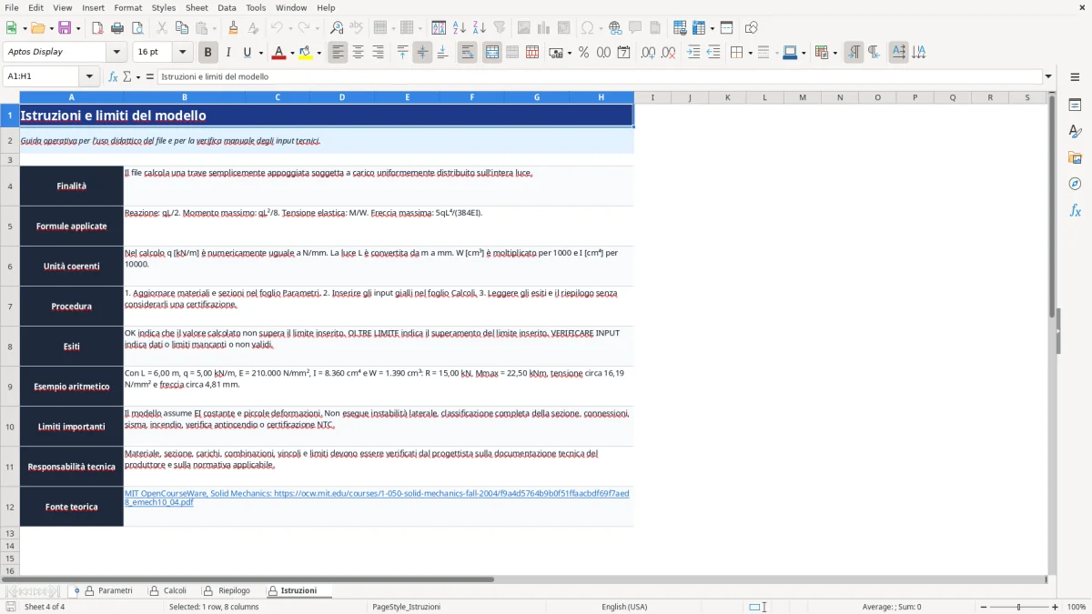Open the MIT OpenCourseWare link
The width and height of the screenshot is (1092, 614).
click(377, 498)
